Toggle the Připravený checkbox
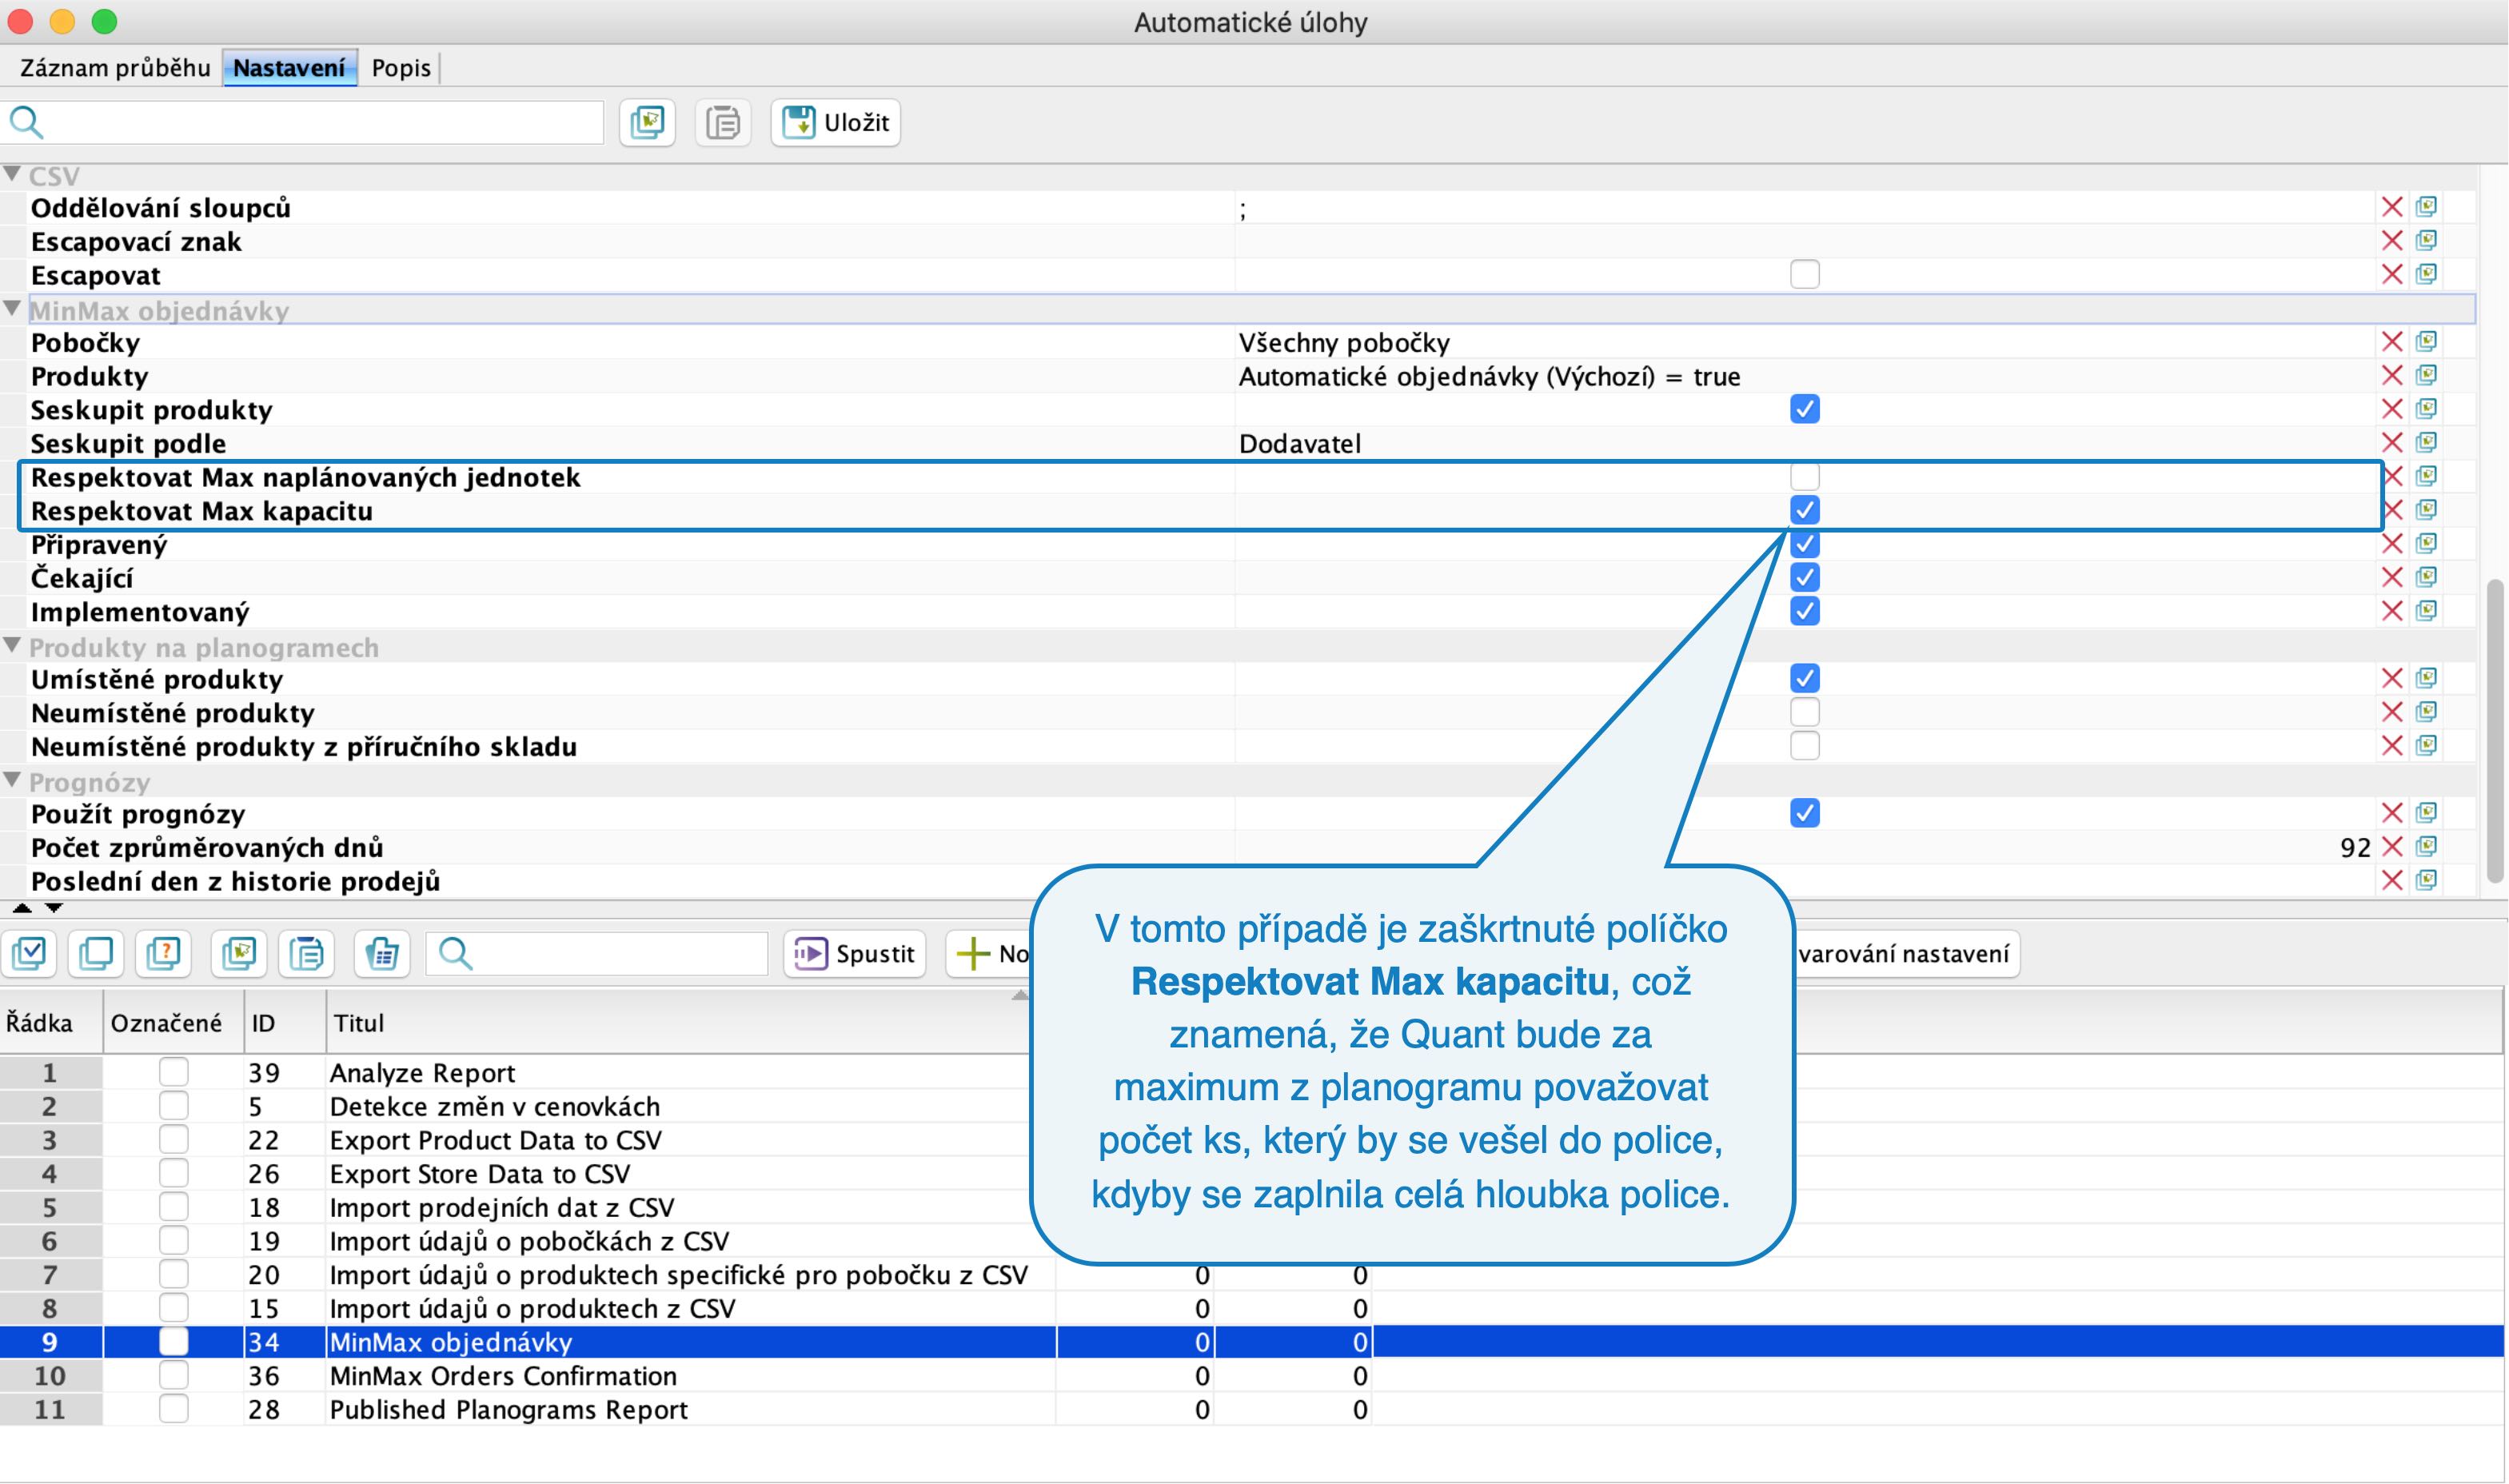The image size is (2509, 1484). [1805, 544]
